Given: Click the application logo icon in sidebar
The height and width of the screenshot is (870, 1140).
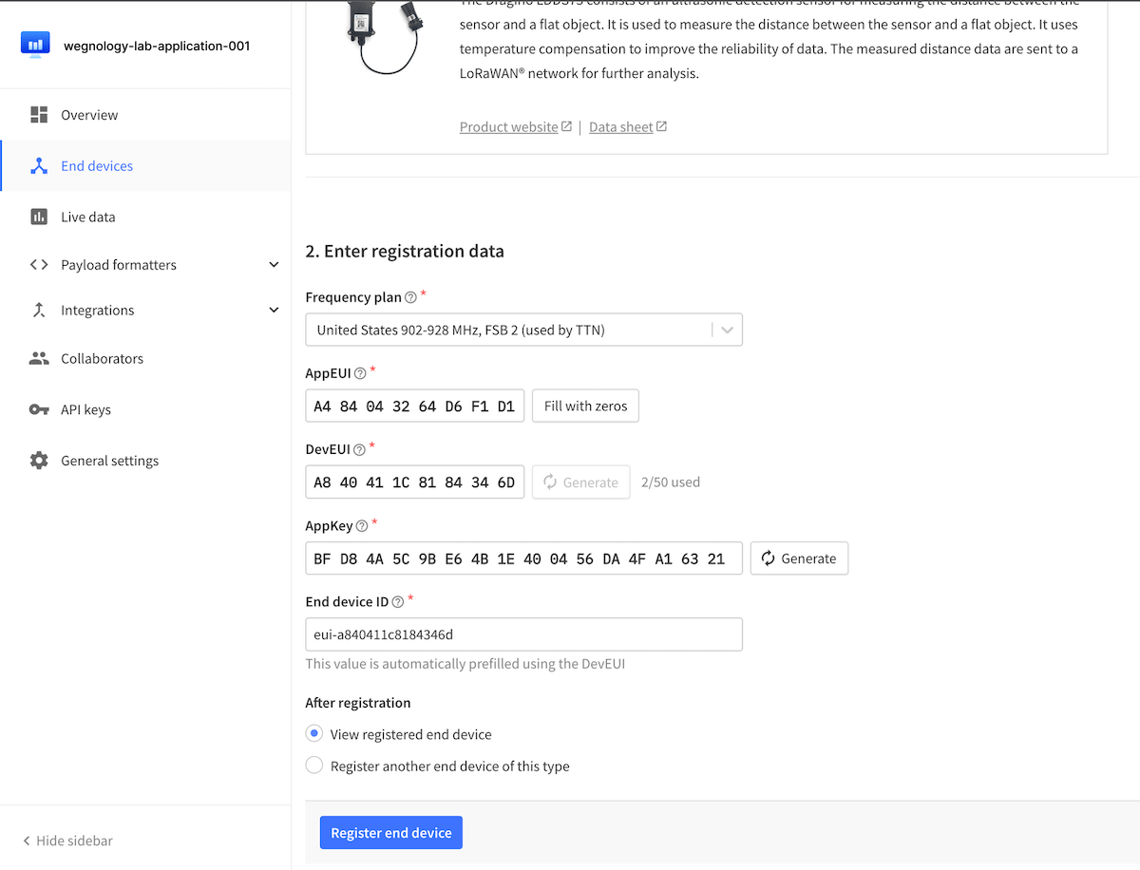Looking at the screenshot, I should coord(35,45).
